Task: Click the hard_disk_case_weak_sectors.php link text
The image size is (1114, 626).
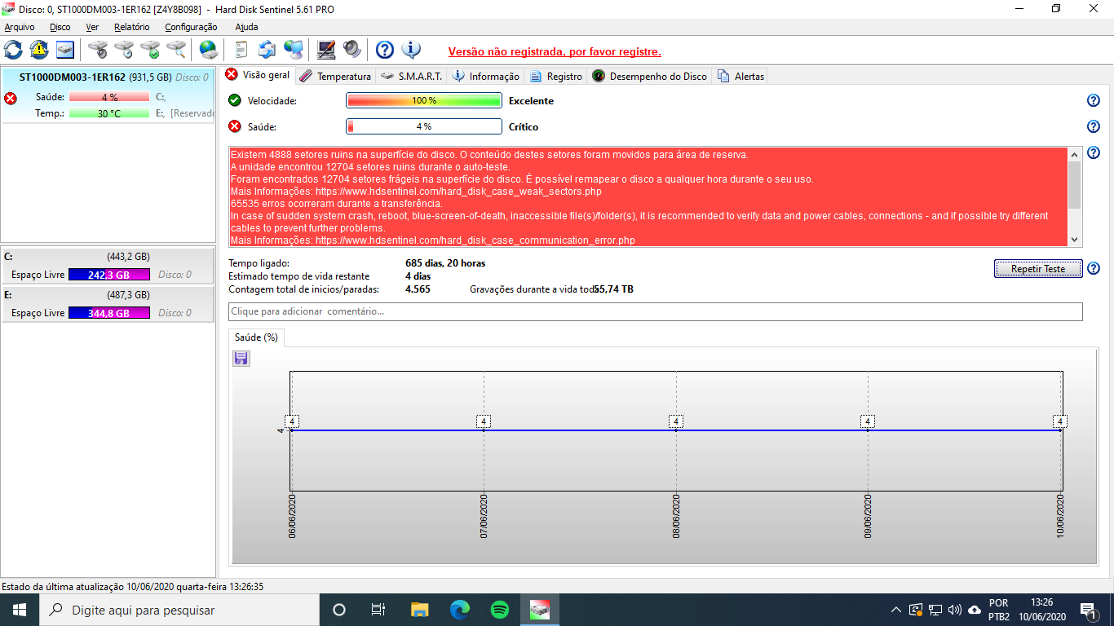Action: (x=459, y=192)
